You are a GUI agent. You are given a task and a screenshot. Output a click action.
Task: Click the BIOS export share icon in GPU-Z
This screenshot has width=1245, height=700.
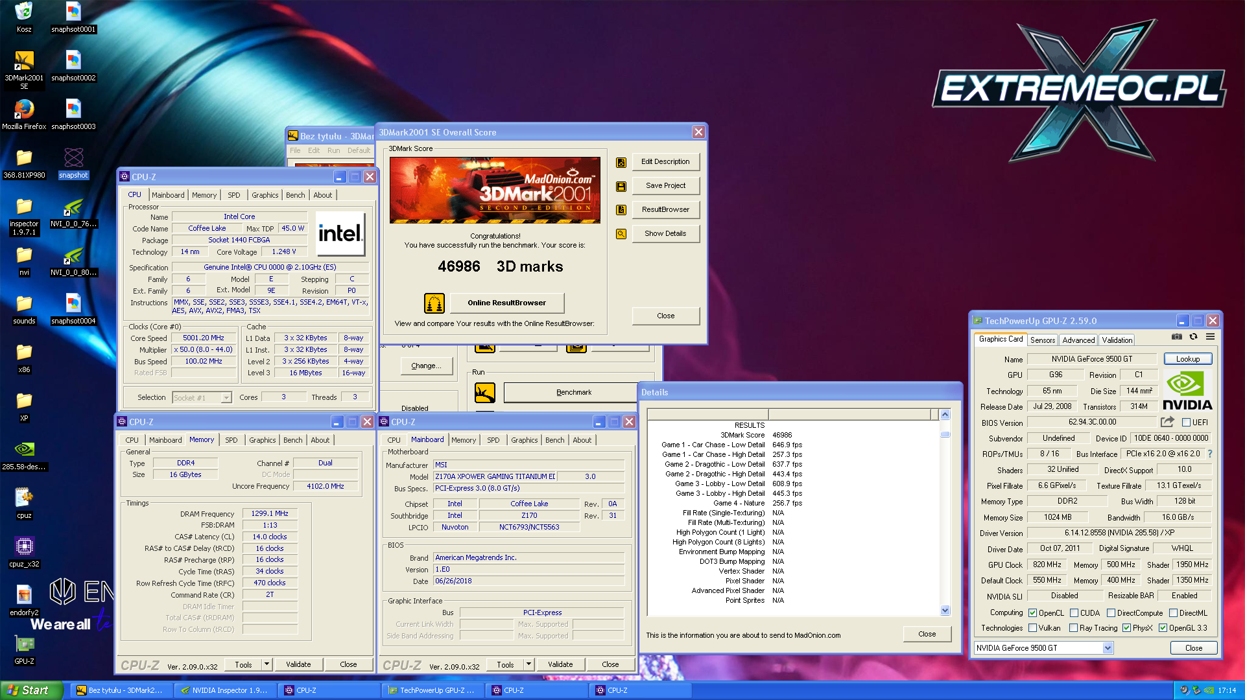(1167, 422)
